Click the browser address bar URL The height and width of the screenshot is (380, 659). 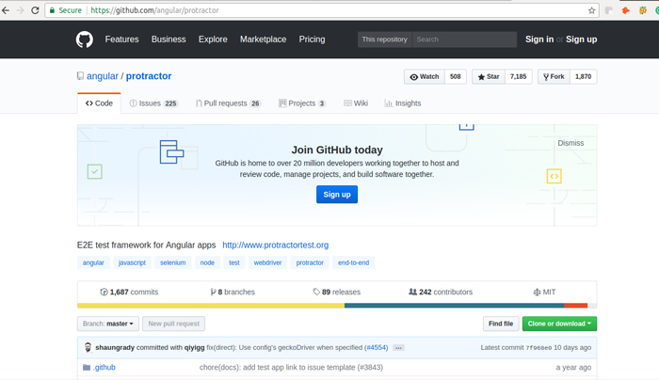coord(154,10)
